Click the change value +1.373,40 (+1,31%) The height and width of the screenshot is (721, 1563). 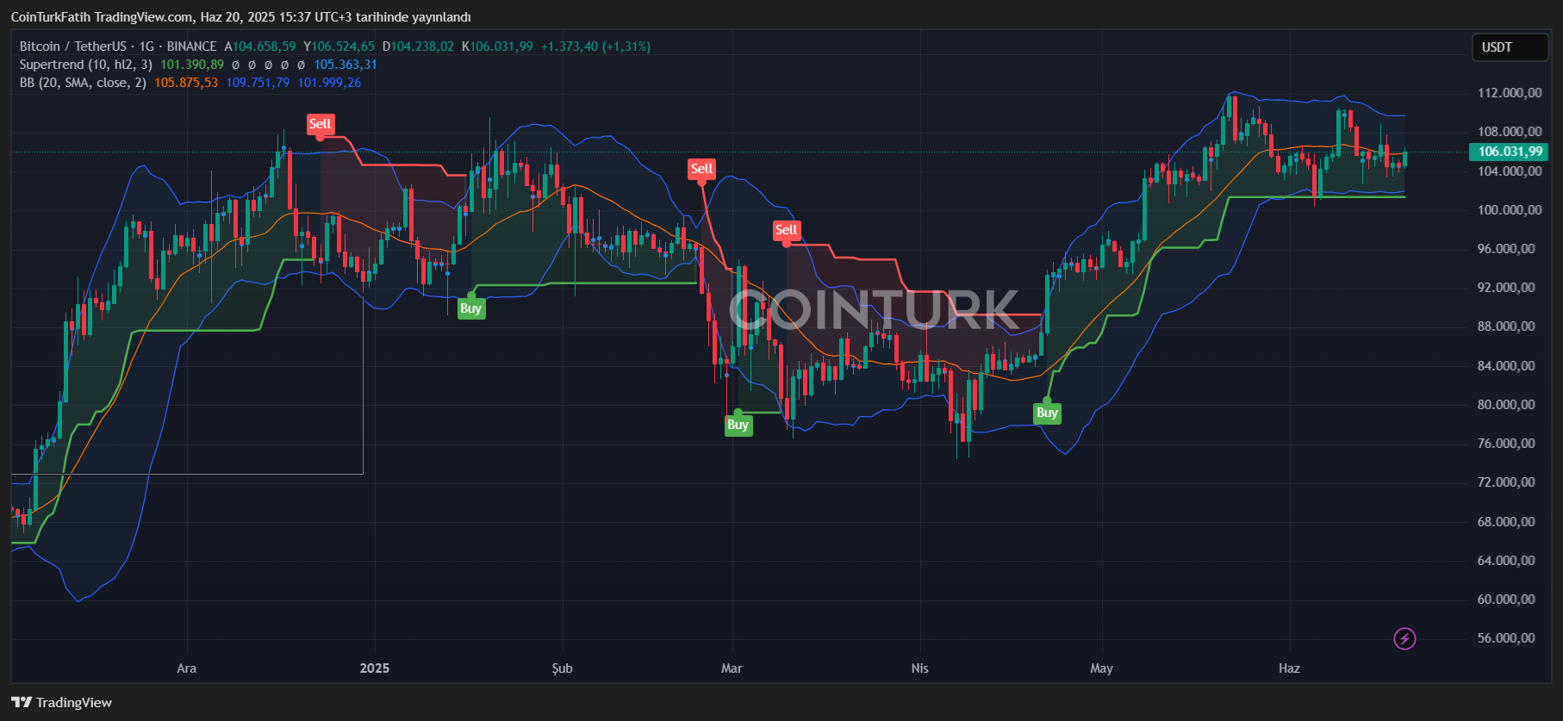click(x=595, y=47)
